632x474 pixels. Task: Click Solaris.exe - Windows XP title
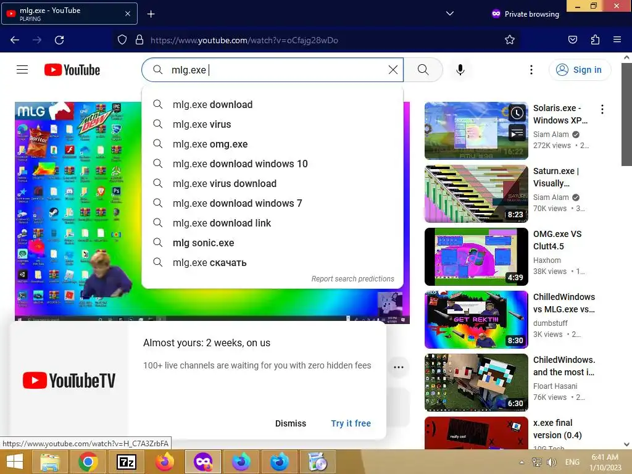pyautogui.click(x=560, y=114)
